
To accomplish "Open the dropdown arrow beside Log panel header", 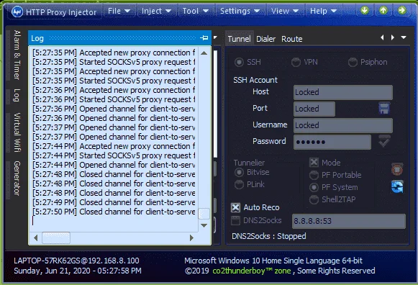I will [215, 37].
